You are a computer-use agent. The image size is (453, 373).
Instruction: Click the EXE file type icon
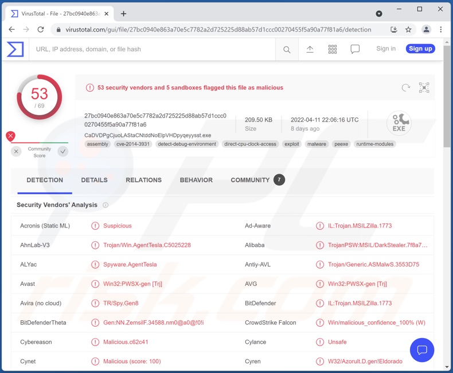tap(399, 123)
